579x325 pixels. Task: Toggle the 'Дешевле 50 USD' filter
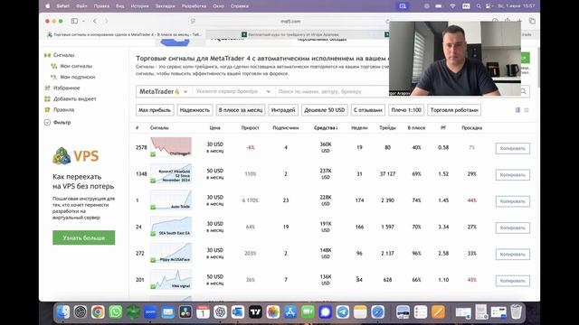point(325,110)
